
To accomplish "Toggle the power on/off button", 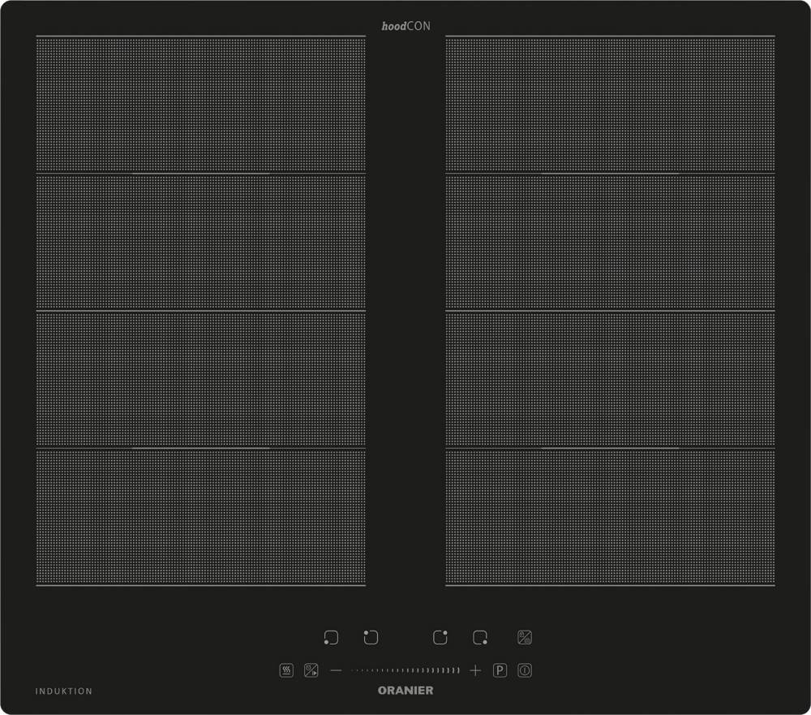I will click(525, 670).
